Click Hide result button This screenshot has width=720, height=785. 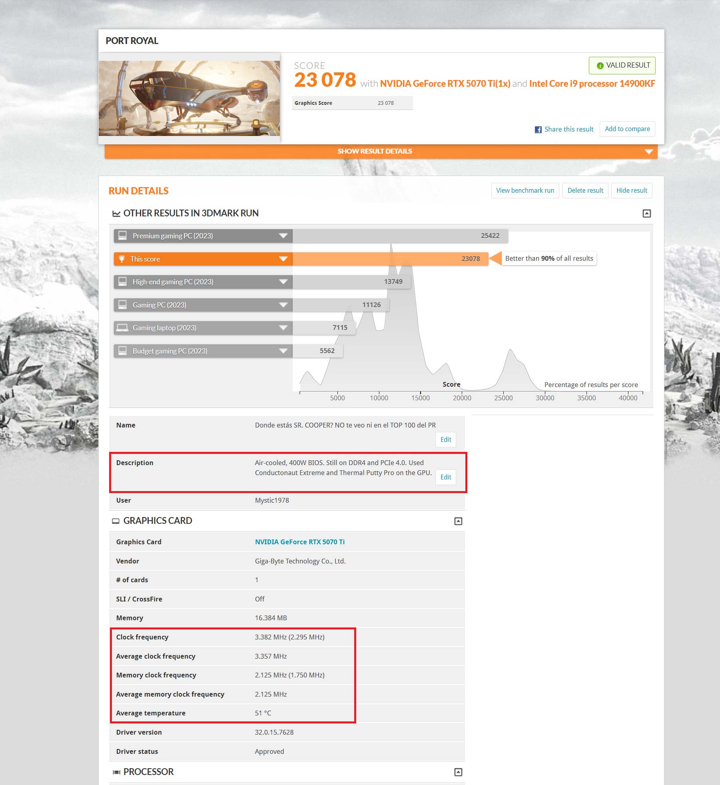click(632, 191)
